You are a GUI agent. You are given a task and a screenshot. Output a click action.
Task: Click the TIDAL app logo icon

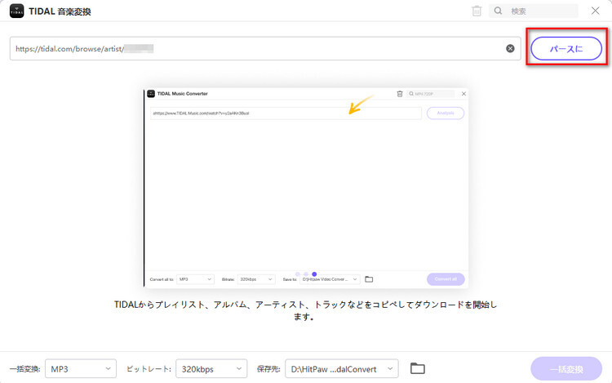click(x=17, y=11)
